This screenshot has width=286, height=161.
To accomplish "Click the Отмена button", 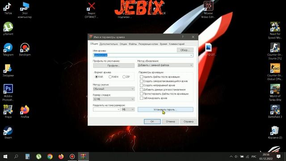I will [x=170, y=122].
